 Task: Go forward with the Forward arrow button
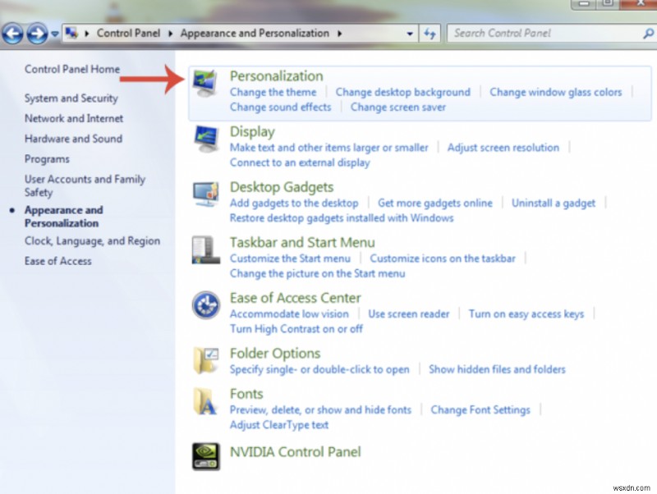[37, 33]
